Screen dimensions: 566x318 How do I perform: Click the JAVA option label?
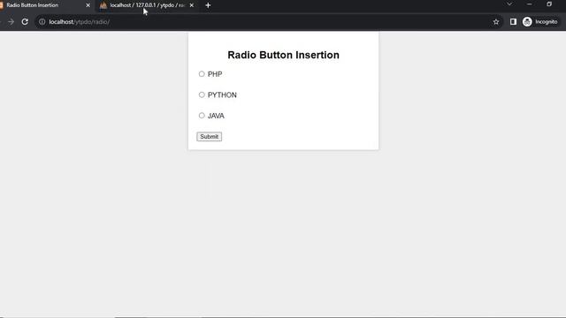(216, 116)
